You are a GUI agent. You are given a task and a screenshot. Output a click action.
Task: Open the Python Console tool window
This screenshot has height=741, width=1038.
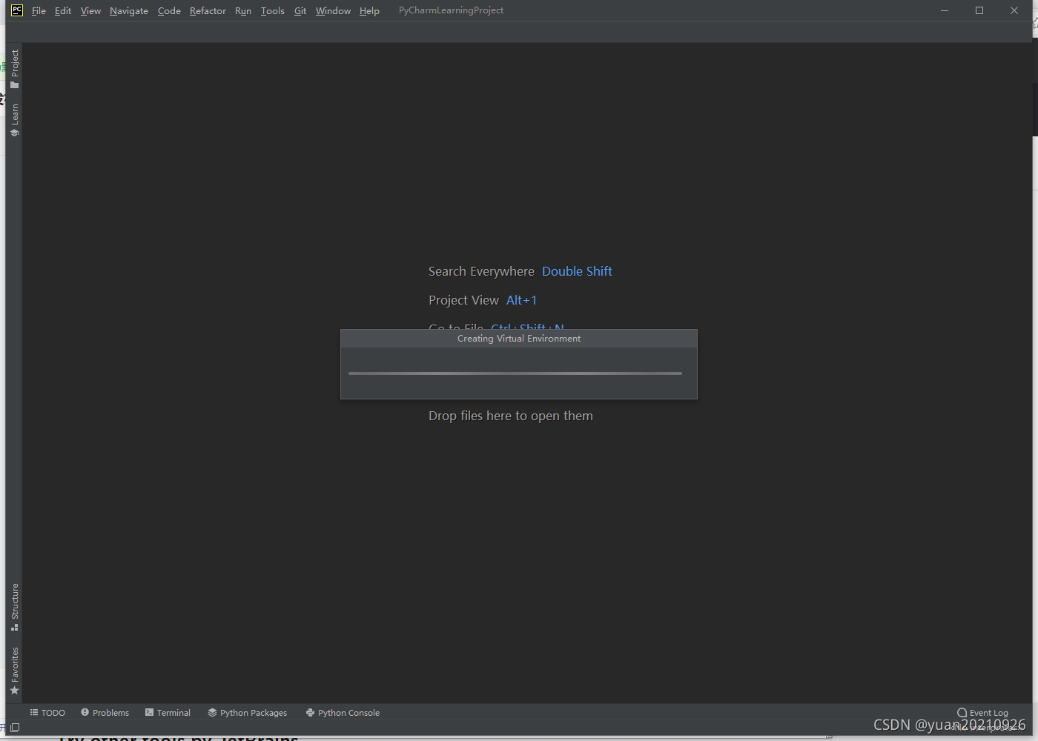[343, 712]
